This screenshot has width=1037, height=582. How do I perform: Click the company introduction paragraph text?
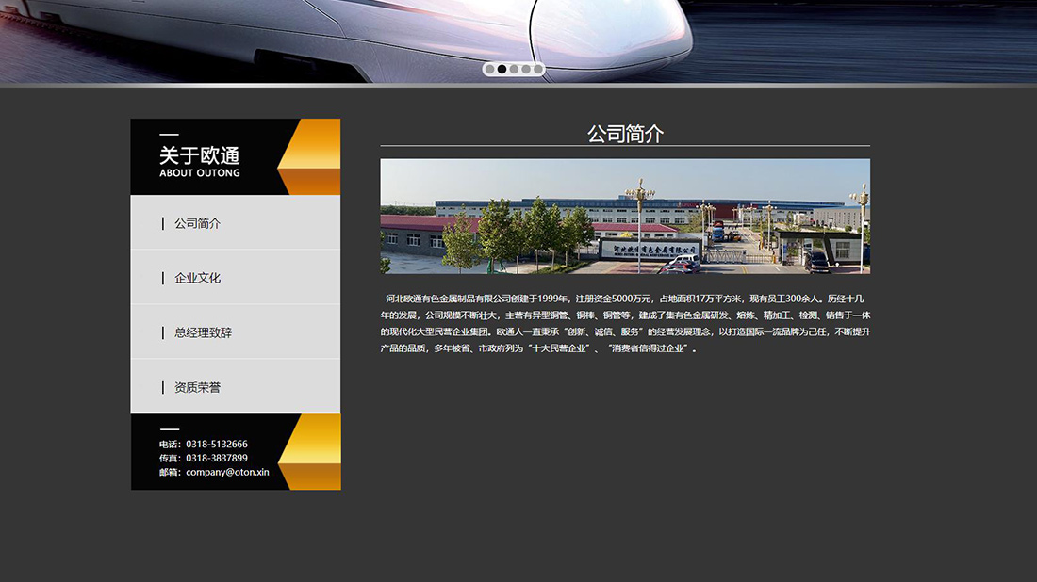[625, 323]
